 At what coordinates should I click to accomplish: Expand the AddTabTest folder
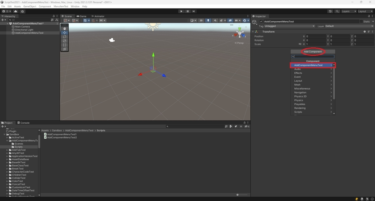click(x=7, y=150)
